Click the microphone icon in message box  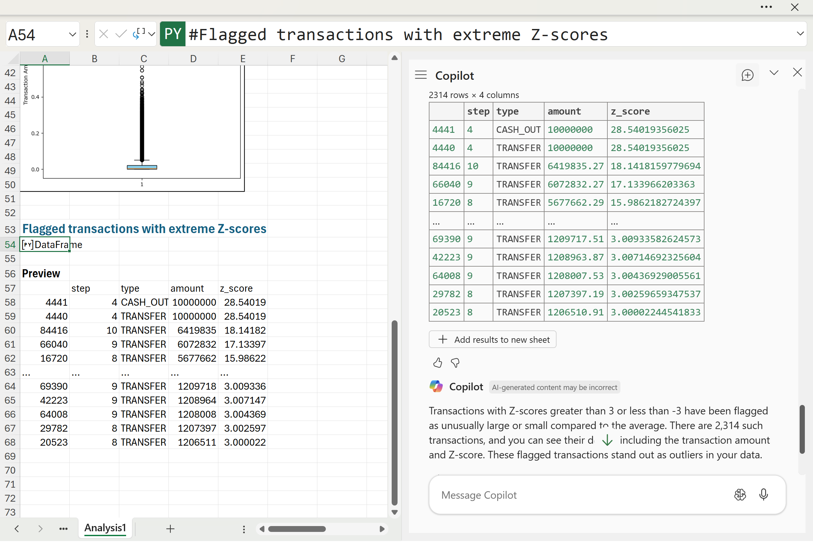click(763, 495)
